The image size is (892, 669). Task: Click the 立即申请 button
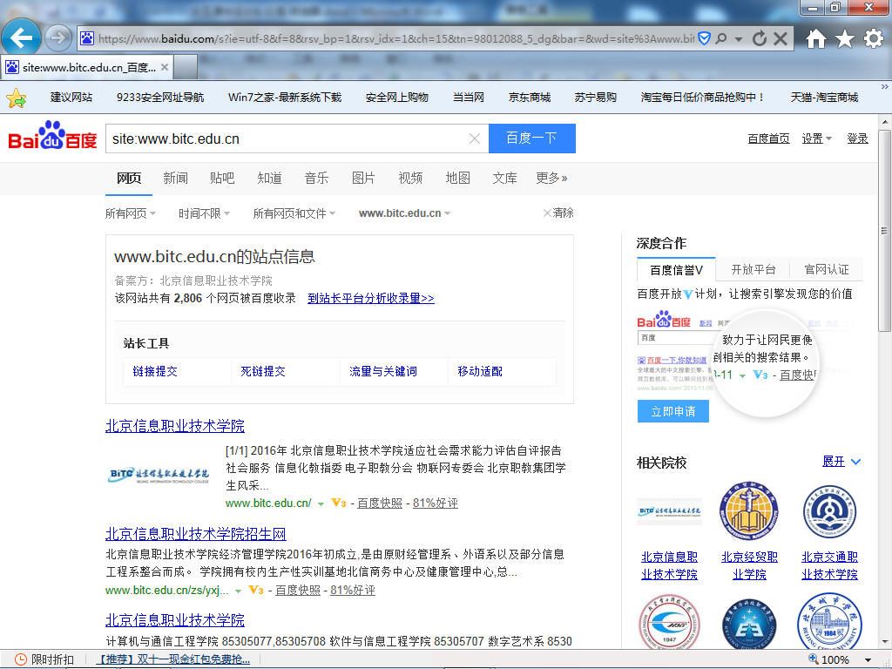click(x=673, y=411)
